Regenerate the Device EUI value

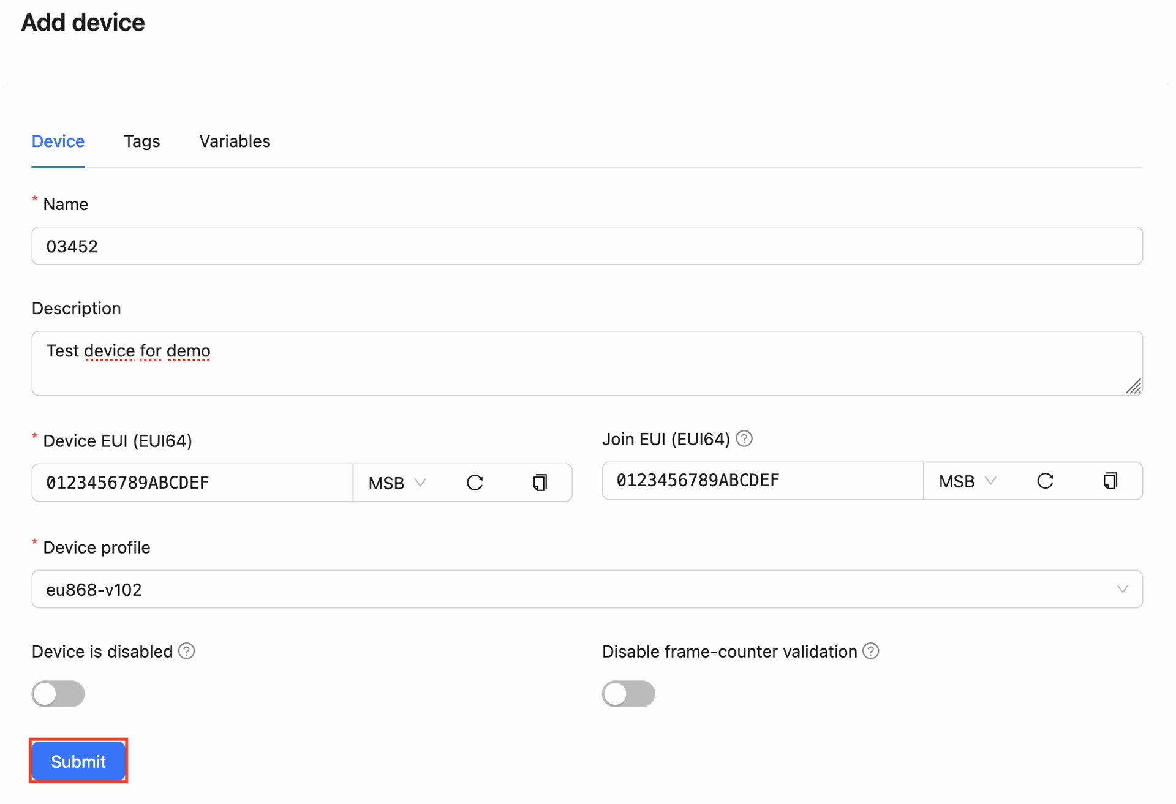pos(475,483)
